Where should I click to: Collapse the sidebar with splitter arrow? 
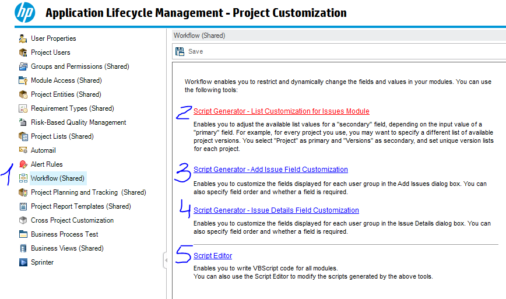(x=166, y=261)
